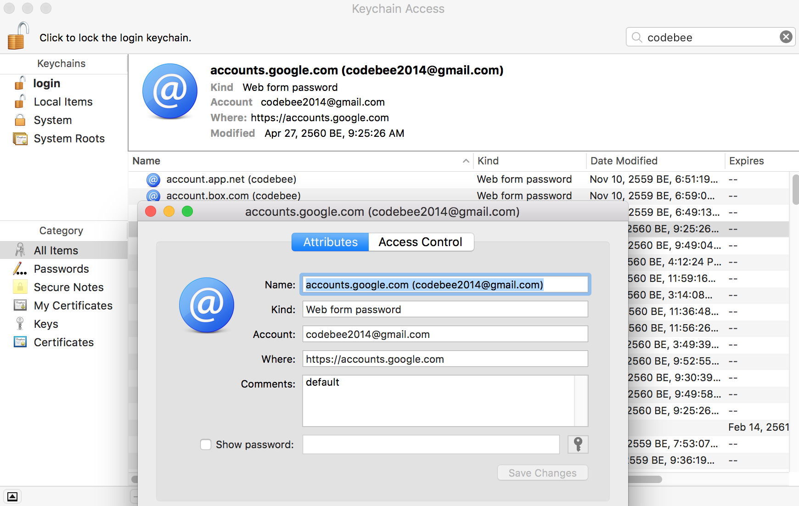The image size is (799, 506).
Task: Close the accounts.google.com attributes dialog
Action: [x=151, y=211]
